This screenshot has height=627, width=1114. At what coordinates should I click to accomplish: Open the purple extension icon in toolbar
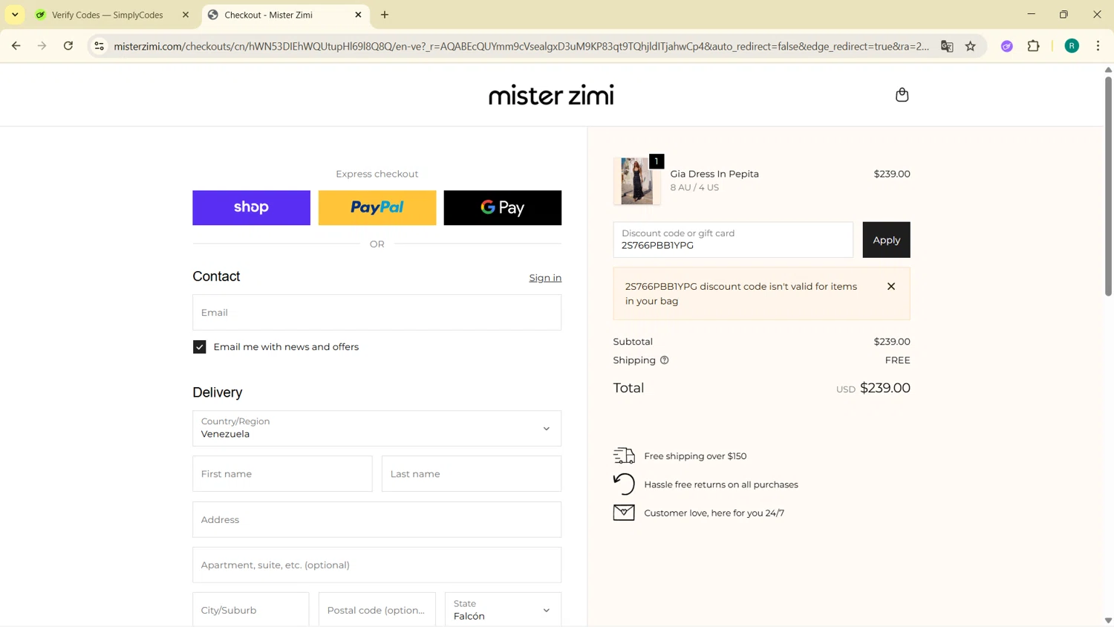pyautogui.click(x=1007, y=46)
